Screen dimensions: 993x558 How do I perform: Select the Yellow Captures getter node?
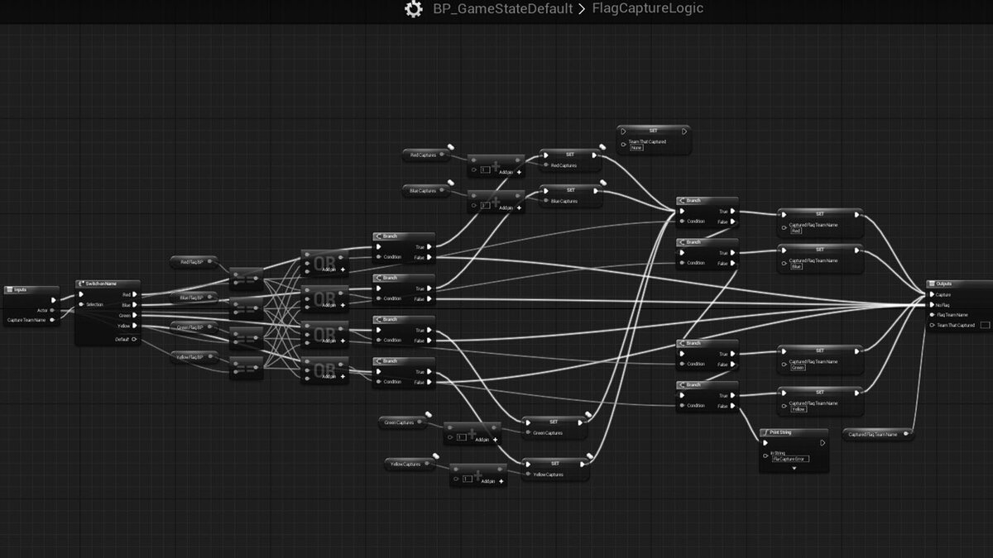point(410,464)
